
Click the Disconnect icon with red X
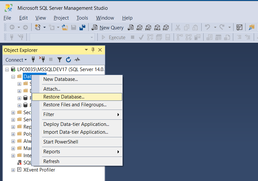coord(42,60)
